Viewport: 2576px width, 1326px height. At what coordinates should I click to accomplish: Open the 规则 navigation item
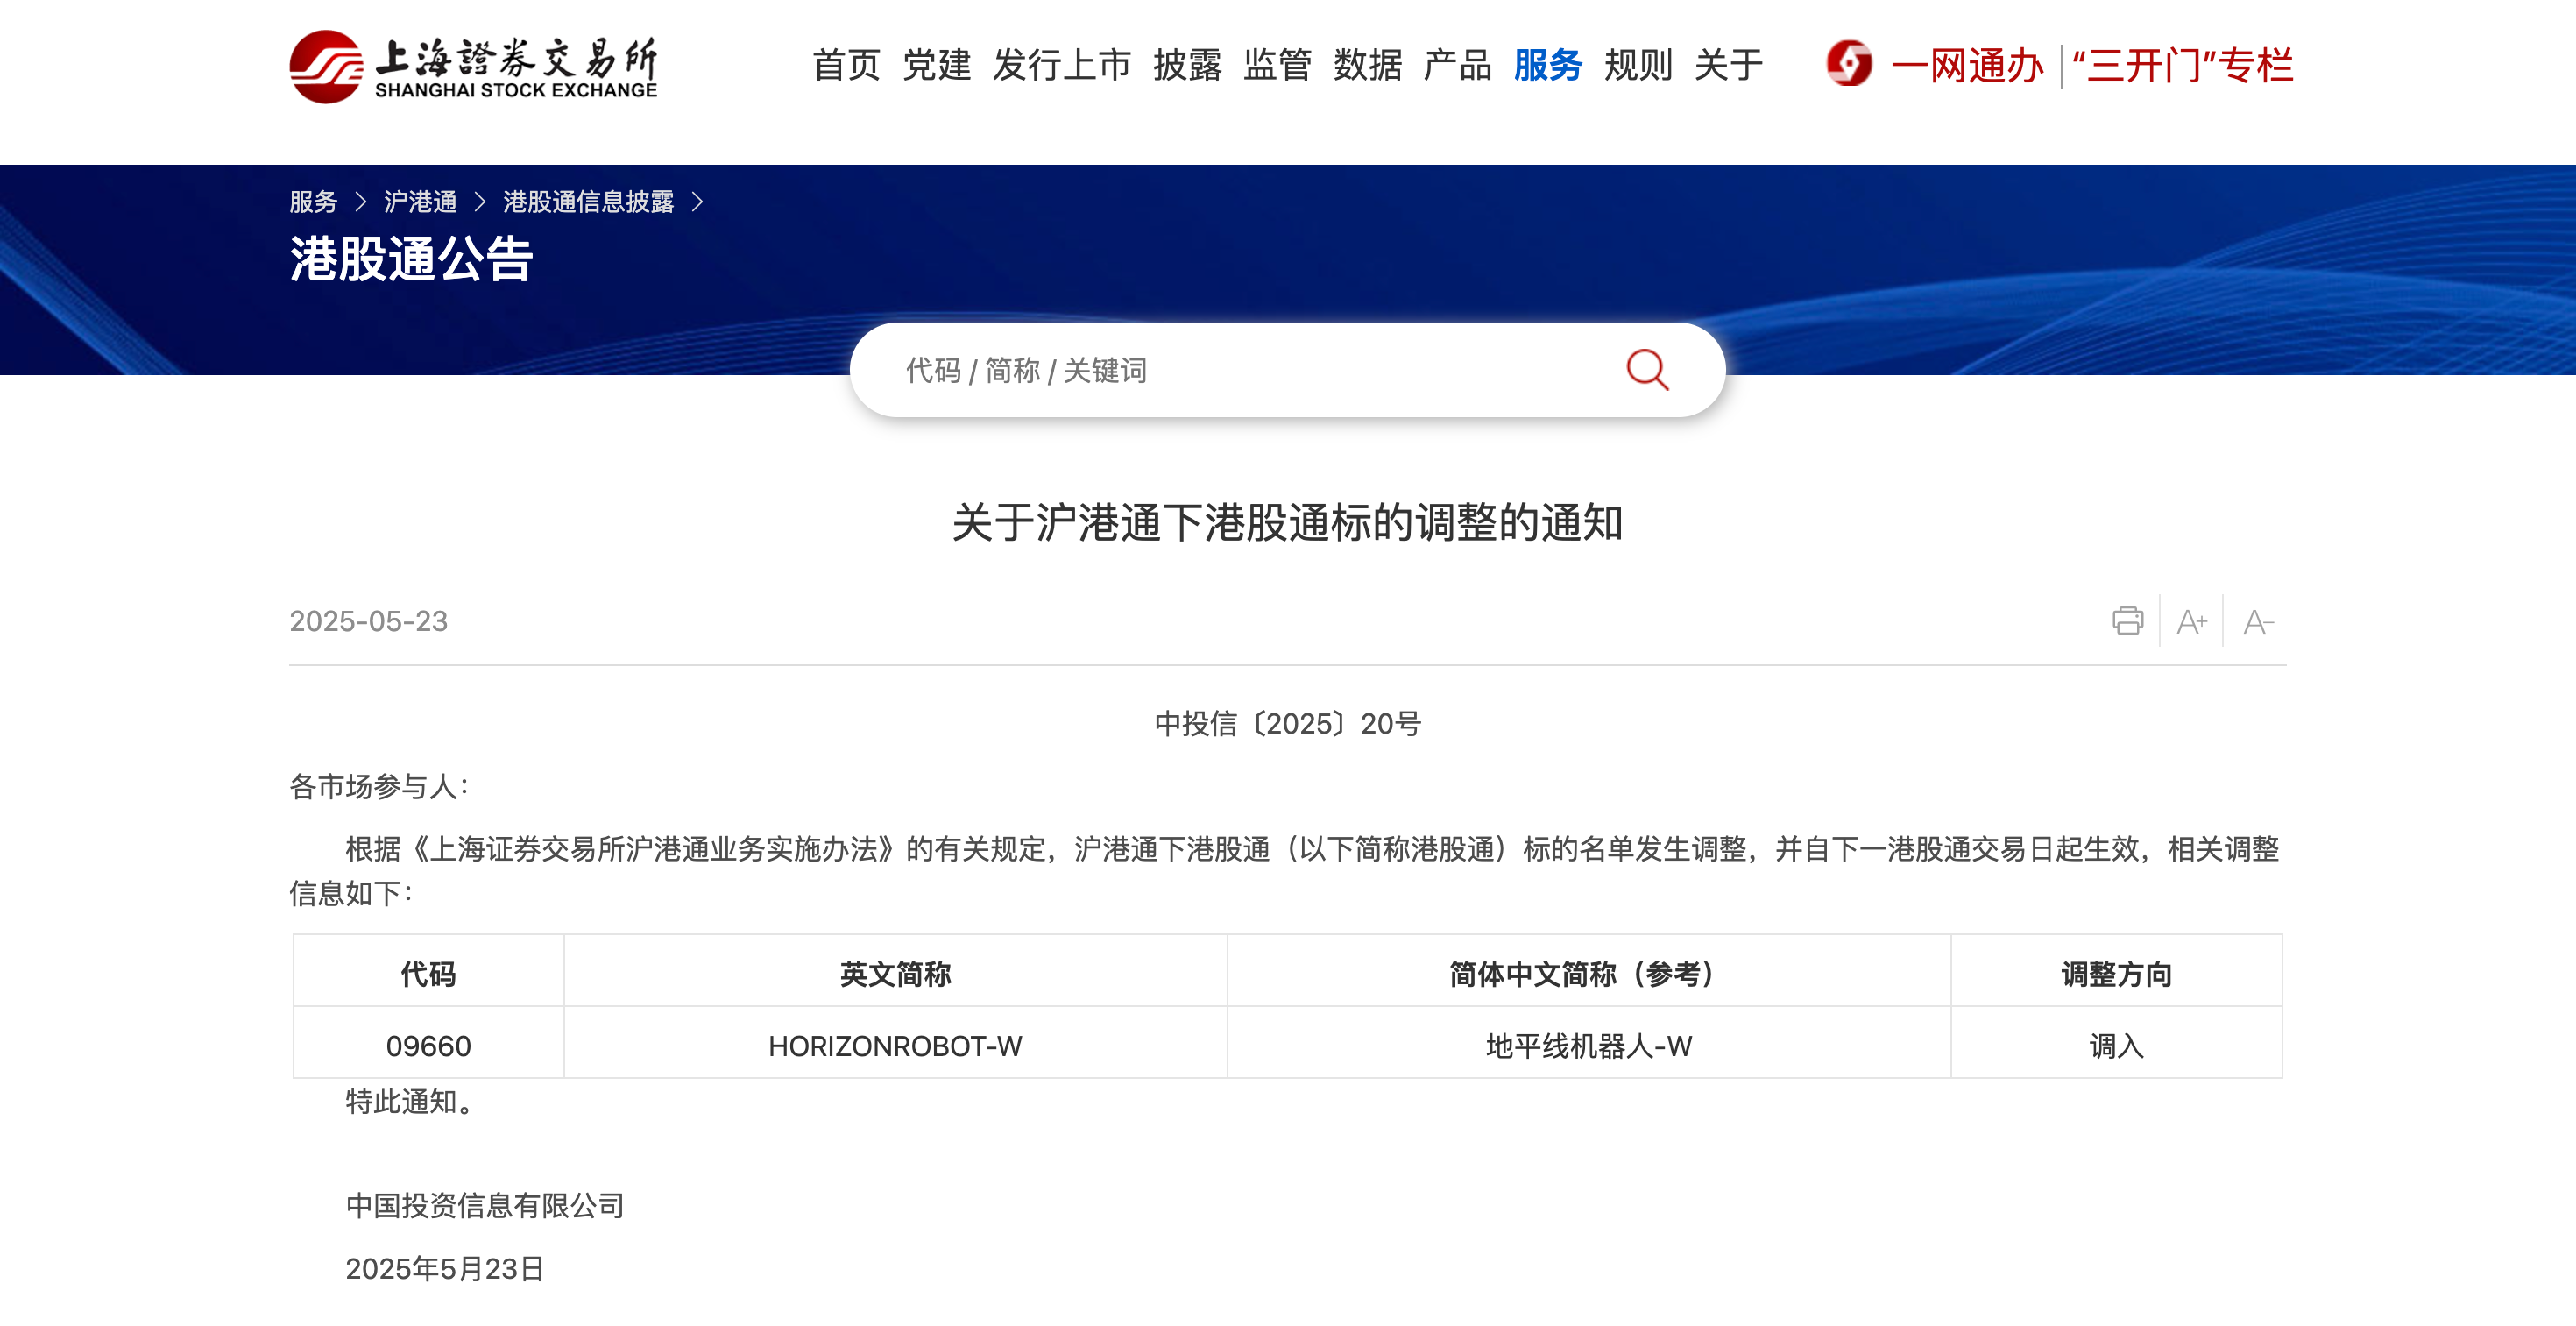pos(1638,65)
